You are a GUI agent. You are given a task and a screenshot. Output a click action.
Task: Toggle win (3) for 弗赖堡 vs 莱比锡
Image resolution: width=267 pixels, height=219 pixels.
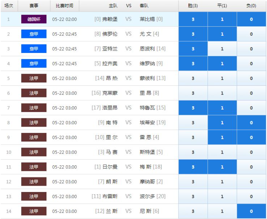coord(193,19)
